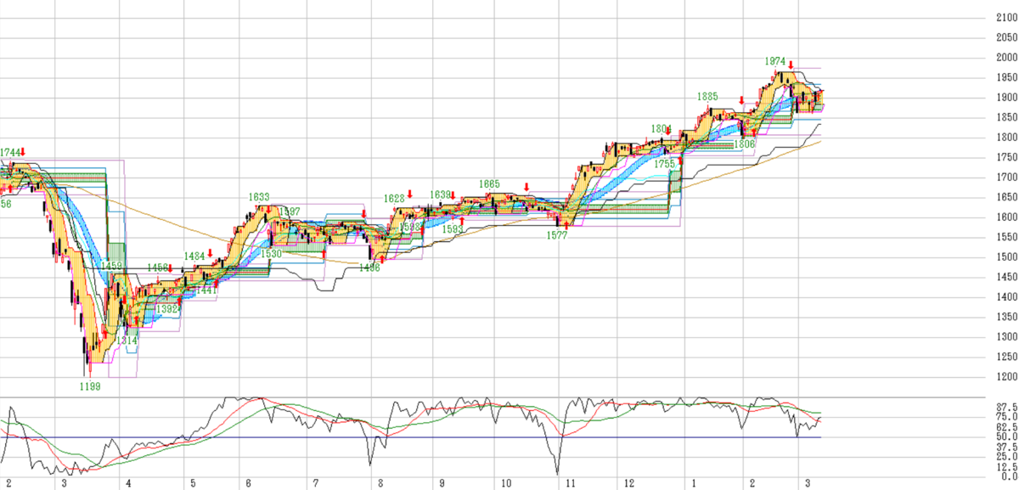Image resolution: width=1019 pixels, height=490 pixels.
Task: Click the 1885 high label
Action: tap(708, 96)
